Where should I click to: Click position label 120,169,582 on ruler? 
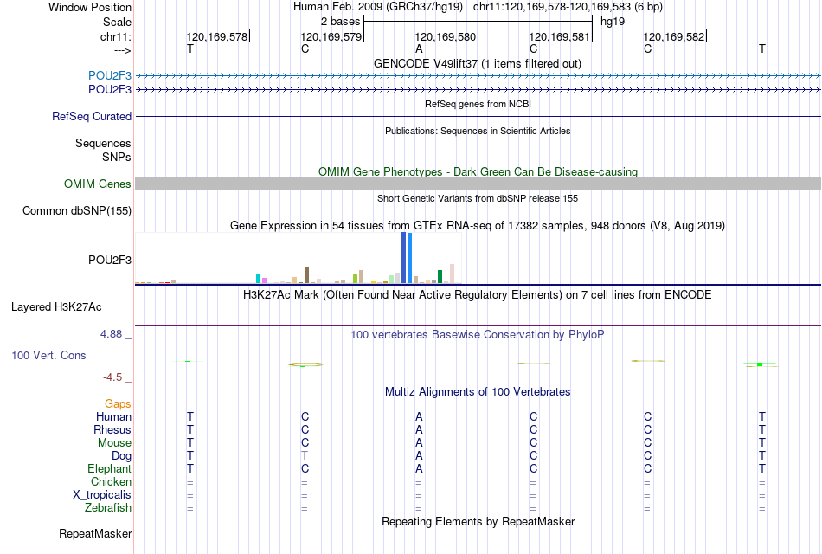coord(674,36)
